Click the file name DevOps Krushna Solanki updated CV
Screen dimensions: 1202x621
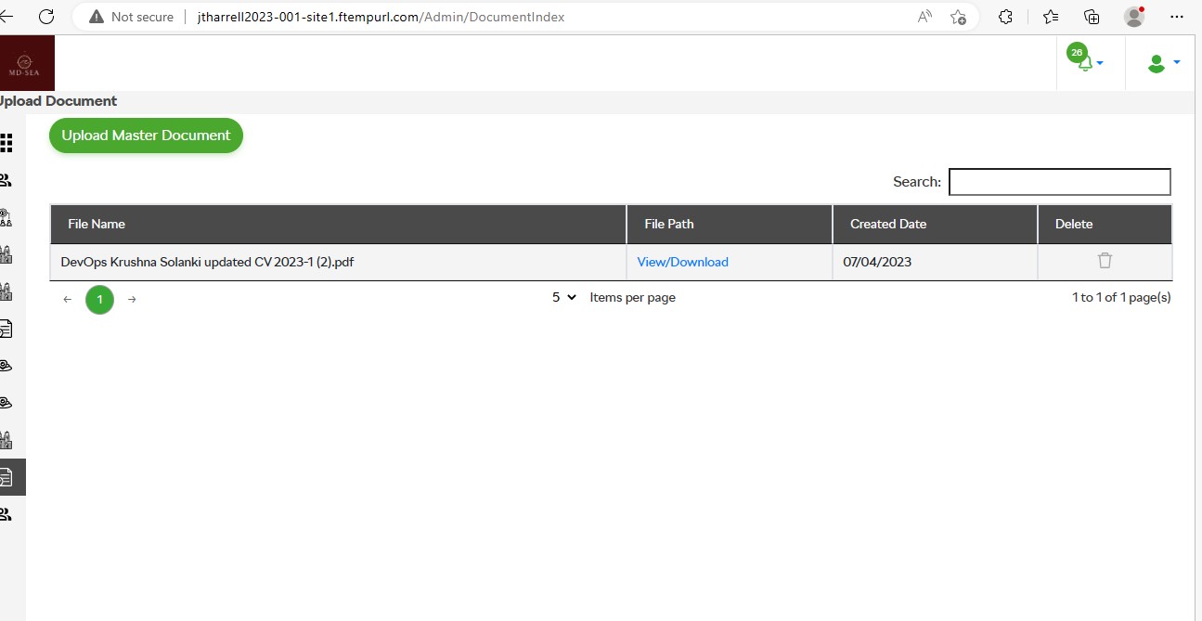(207, 262)
